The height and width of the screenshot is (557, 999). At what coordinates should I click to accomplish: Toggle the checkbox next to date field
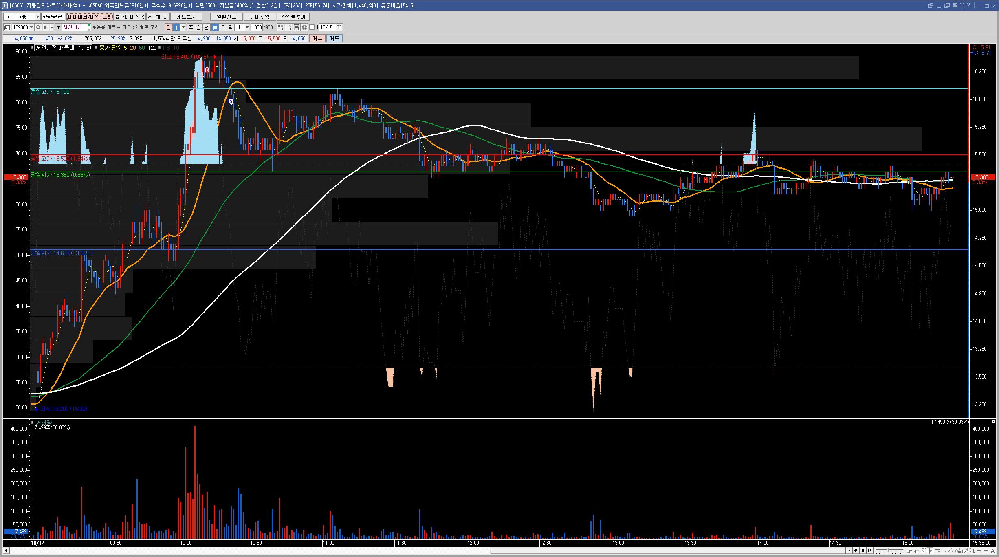point(312,27)
